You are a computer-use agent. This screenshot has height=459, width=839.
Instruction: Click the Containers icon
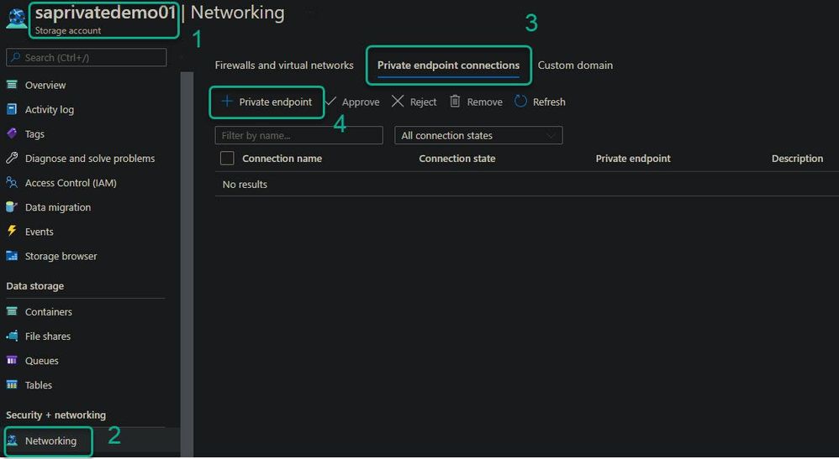point(12,311)
